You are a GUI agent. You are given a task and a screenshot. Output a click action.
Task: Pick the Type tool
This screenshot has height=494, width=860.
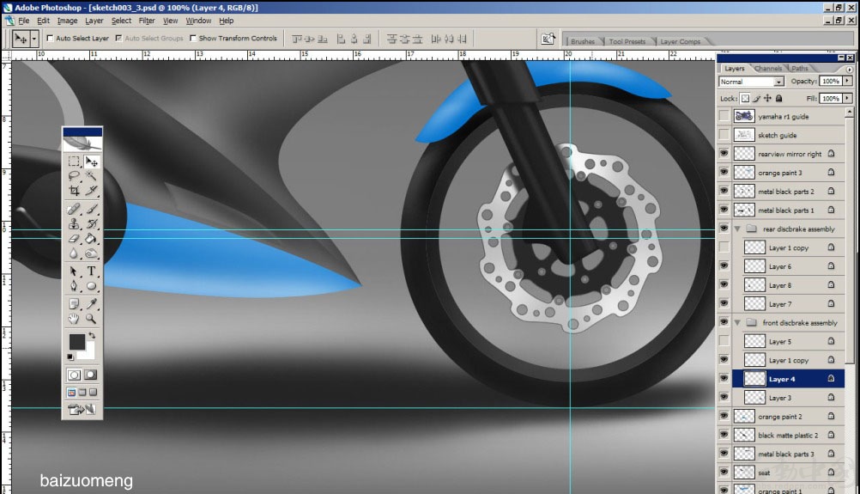(x=91, y=271)
